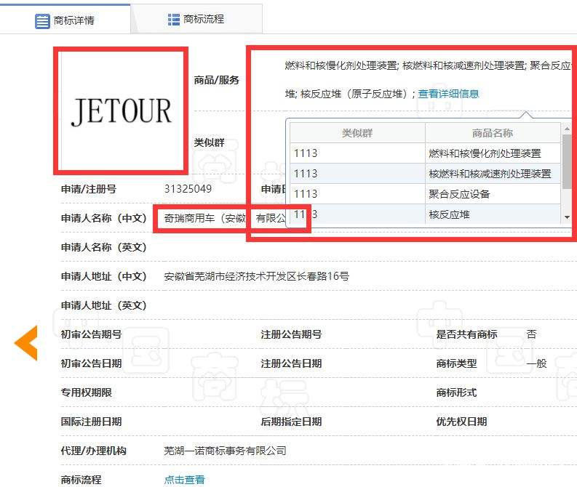The width and height of the screenshot is (577, 487).
Task: Click the popup table scrollbar thumb
Action: [x=567, y=157]
